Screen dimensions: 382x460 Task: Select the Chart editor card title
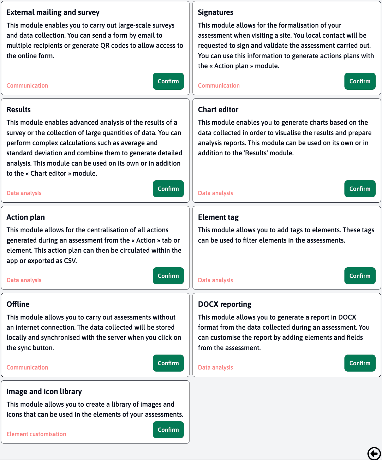218,110
